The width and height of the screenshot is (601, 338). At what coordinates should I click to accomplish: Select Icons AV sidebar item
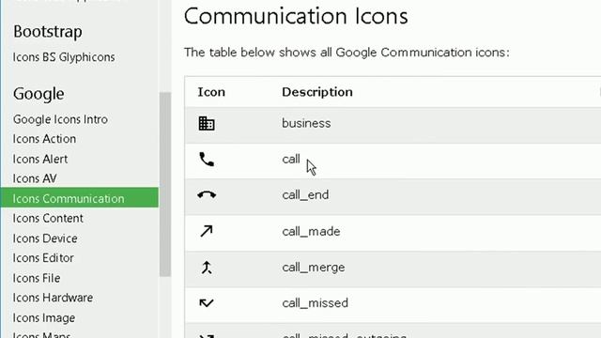pyautogui.click(x=35, y=178)
